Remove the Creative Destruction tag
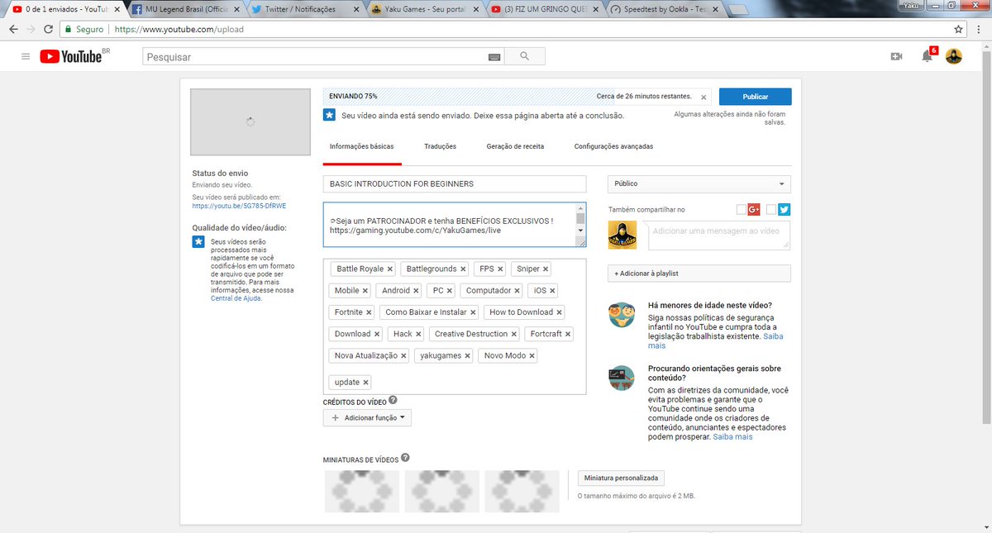Viewport: 992px width, 533px height. (513, 334)
